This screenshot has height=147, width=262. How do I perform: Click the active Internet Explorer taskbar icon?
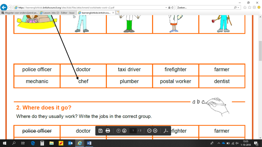[x=80, y=143]
